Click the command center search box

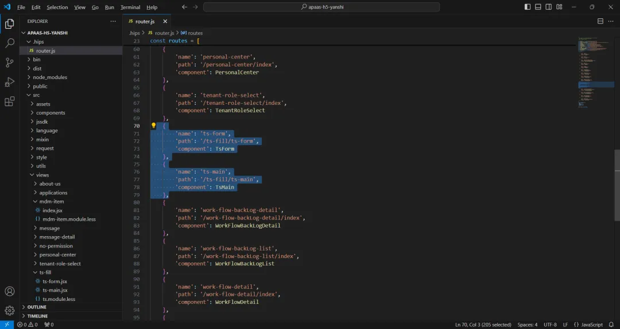321,7
